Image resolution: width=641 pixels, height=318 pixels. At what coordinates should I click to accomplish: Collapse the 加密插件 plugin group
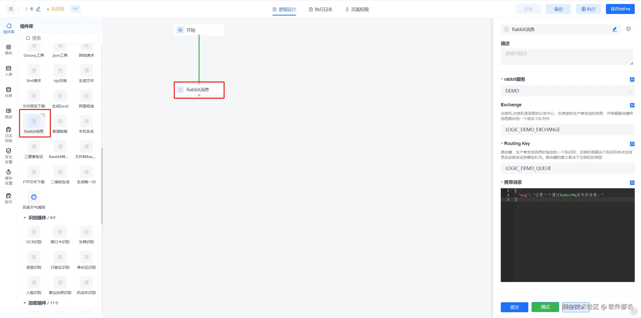click(25, 303)
